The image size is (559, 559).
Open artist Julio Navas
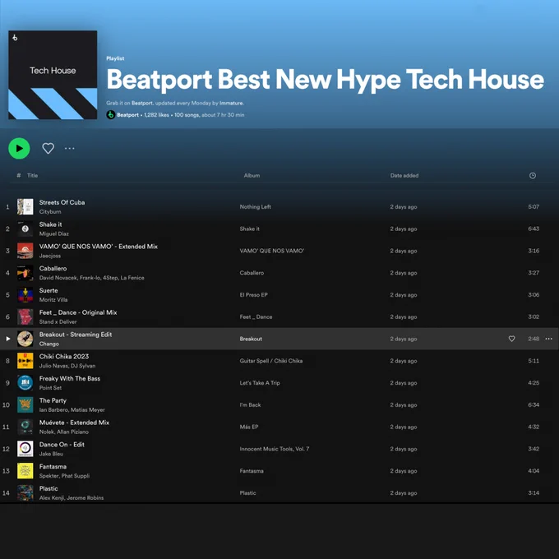pyautogui.click(x=53, y=366)
